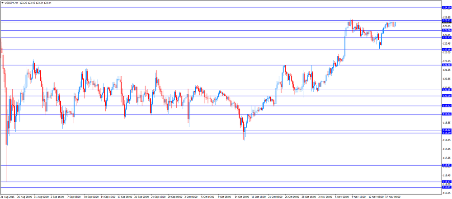Click the 14 Sep 16:00 time label
This screenshot has height=199, width=452.
(x=108, y=197)
